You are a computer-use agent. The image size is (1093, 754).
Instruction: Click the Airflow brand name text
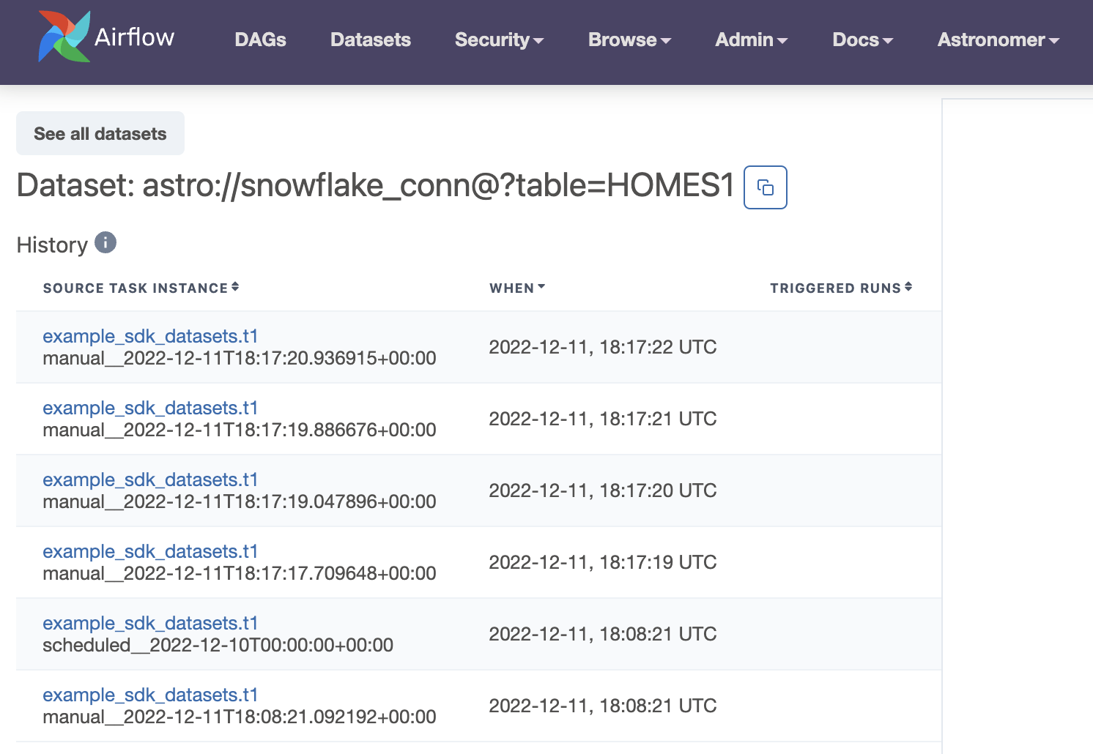tap(135, 37)
